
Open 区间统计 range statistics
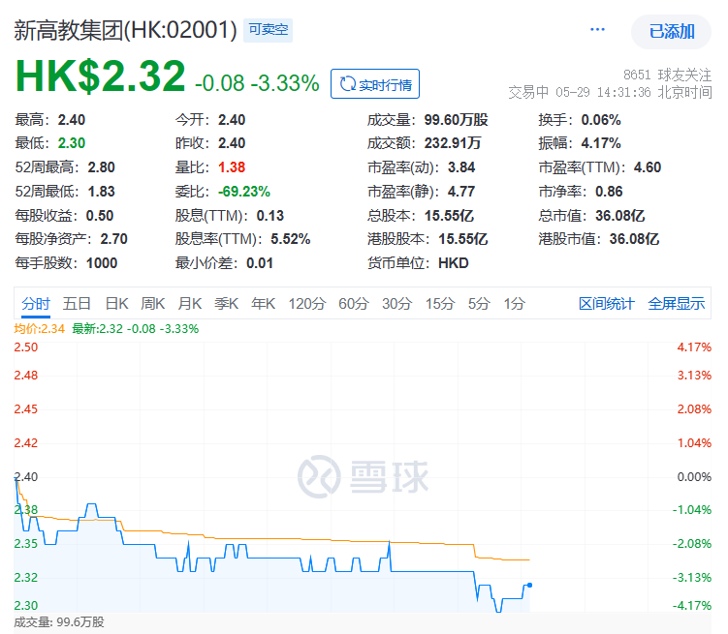[x=607, y=304]
